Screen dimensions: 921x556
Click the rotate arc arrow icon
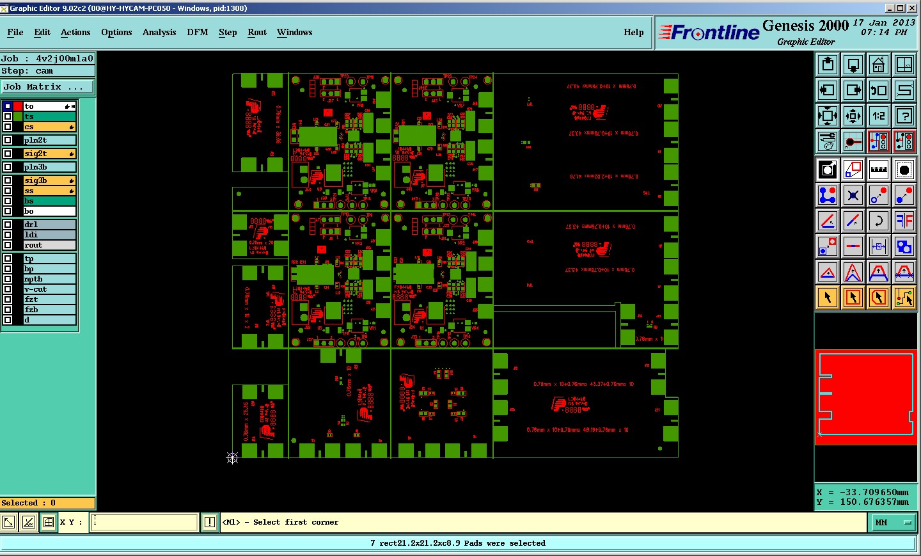[x=879, y=221]
